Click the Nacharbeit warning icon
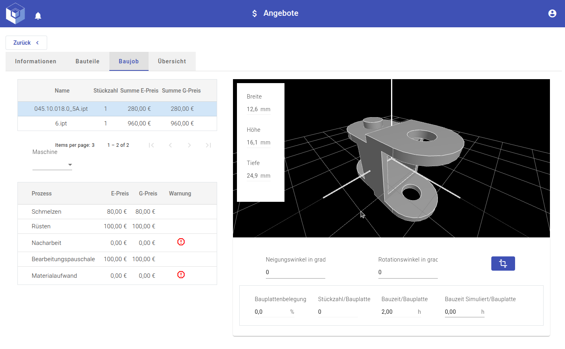The width and height of the screenshot is (565, 349). tap(181, 242)
